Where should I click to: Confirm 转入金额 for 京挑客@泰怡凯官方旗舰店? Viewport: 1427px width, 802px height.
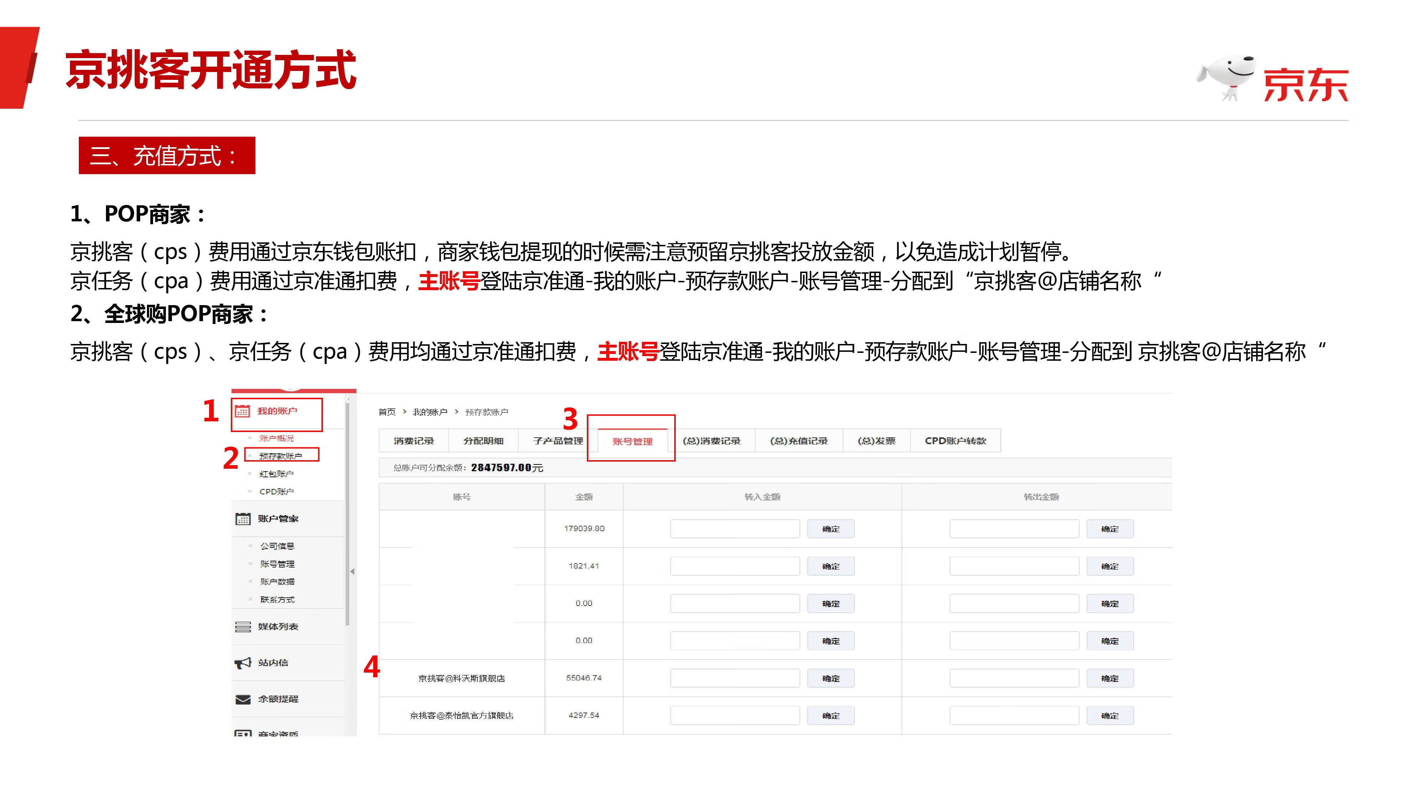831,715
